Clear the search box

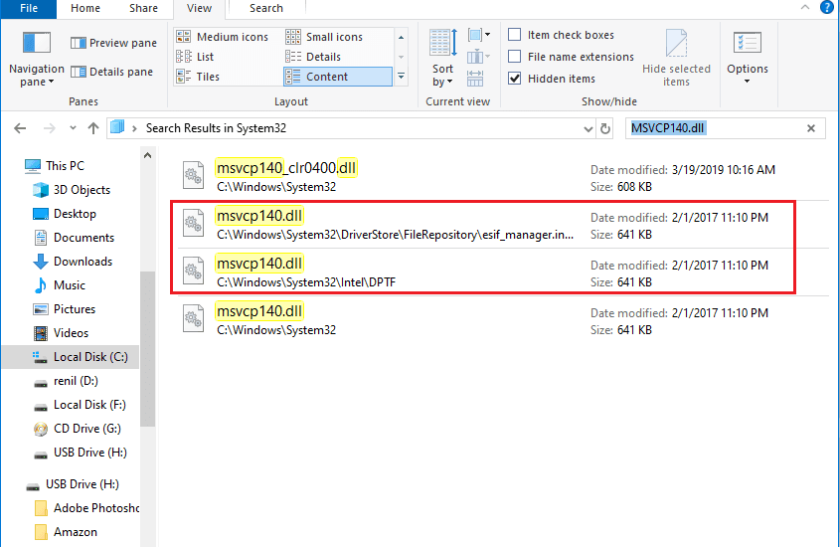pos(811,128)
